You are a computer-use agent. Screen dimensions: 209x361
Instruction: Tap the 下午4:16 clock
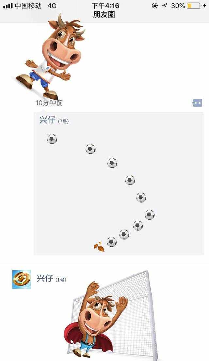tap(105, 6)
